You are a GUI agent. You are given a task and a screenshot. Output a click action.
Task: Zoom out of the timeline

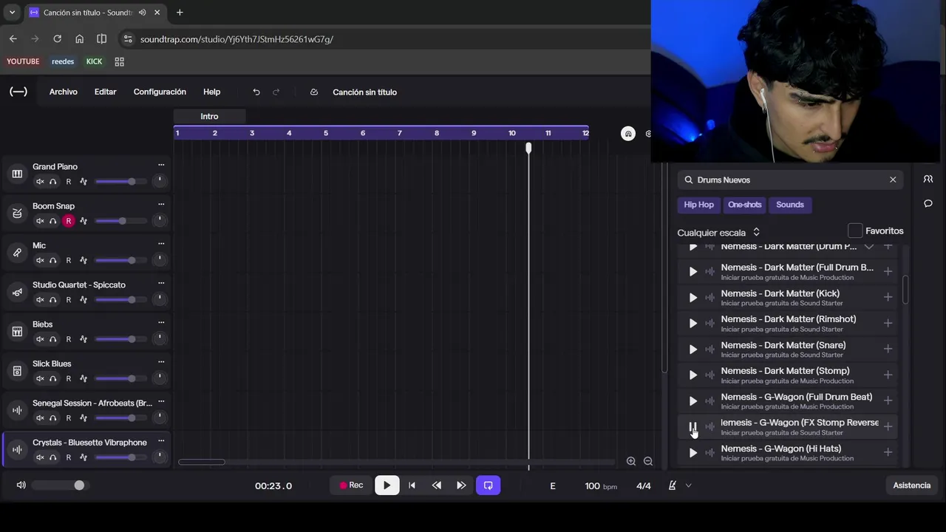click(x=648, y=461)
